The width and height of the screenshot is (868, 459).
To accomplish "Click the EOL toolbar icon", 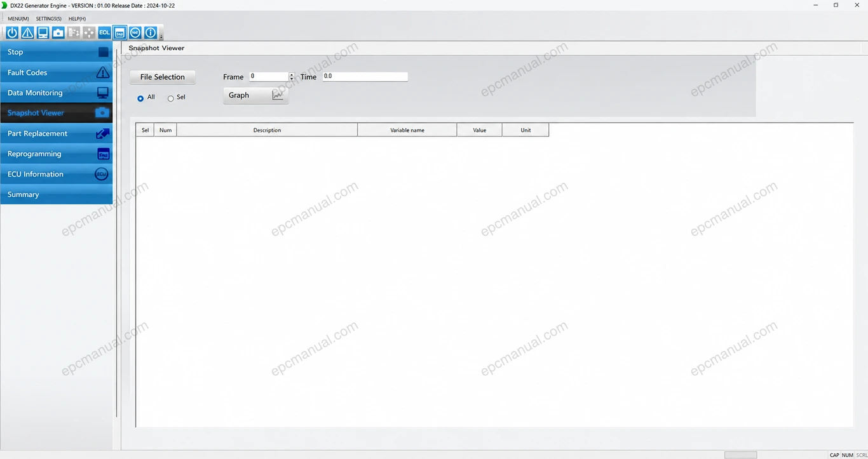I will click(x=104, y=32).
